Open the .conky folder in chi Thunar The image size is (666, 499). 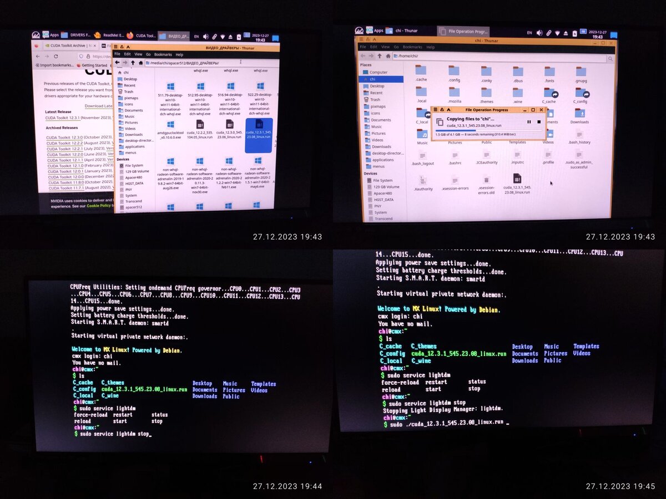pos(486,73)
